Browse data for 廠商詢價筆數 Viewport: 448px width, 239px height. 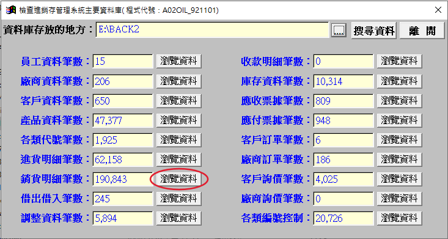pyautogui.click(x=399, y=198)
